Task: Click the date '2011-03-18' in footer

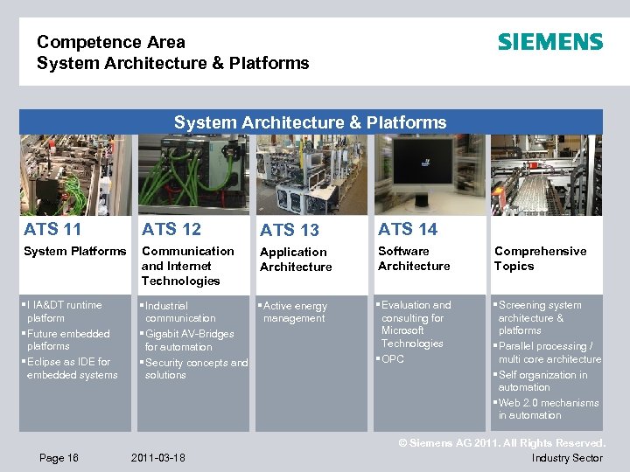Action: [157, 457]
